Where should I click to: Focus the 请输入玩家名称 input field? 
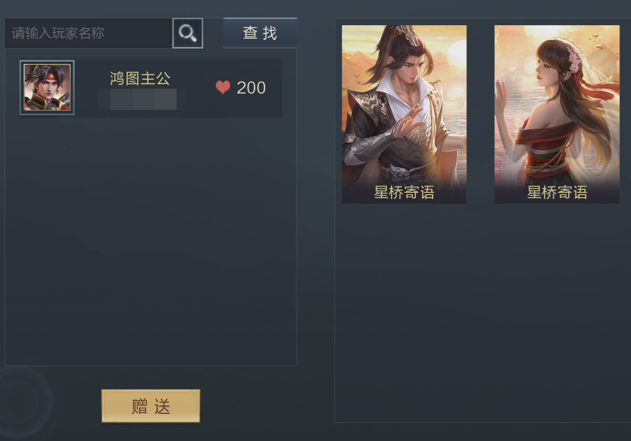coord(88,33)
